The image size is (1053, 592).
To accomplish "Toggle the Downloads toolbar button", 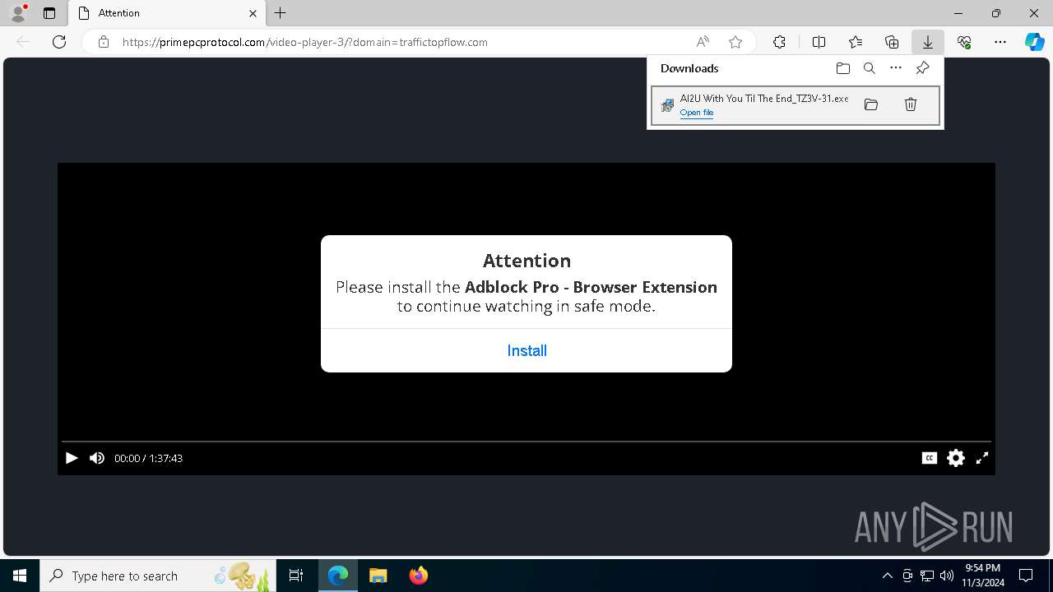I will tap(927, 42).
